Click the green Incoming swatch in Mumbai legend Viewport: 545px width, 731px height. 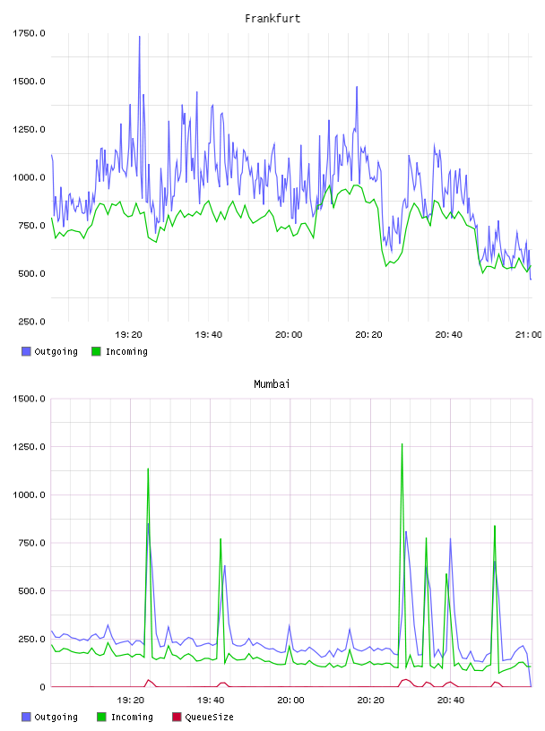coord(101,717)
